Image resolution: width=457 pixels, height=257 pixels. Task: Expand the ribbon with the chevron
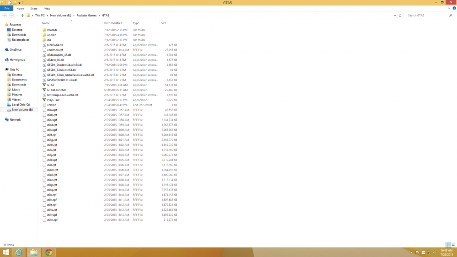click(449, 8)
